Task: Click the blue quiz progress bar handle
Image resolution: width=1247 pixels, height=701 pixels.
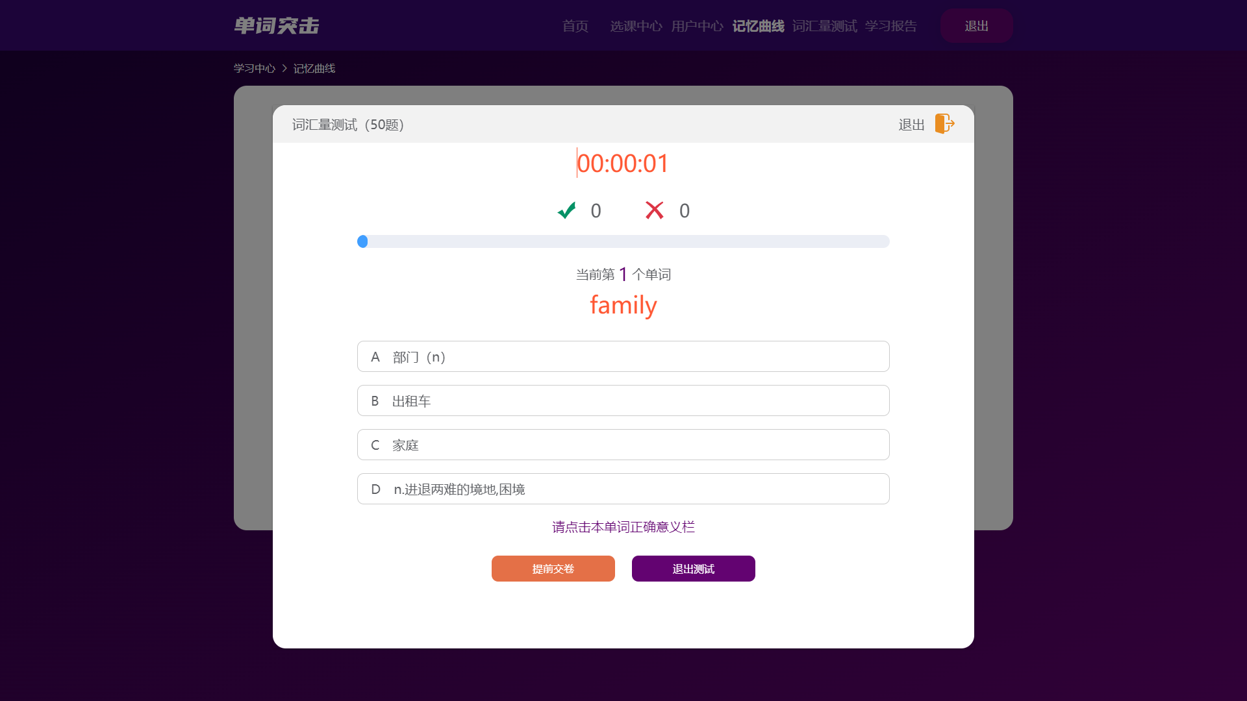Action: (x=362, y=241)
